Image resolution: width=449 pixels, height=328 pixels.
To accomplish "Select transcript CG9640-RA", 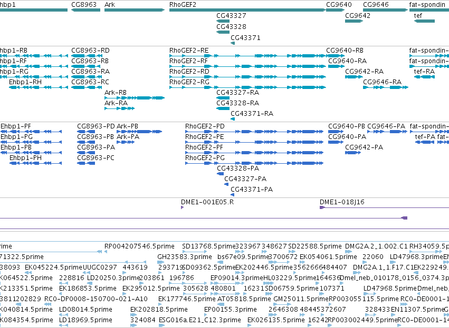I will [x=347, y=61].
